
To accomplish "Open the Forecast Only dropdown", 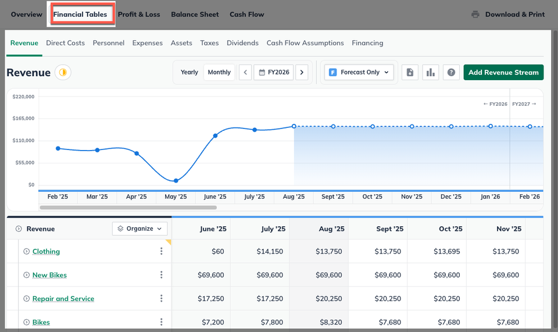I will click(359, 72).
